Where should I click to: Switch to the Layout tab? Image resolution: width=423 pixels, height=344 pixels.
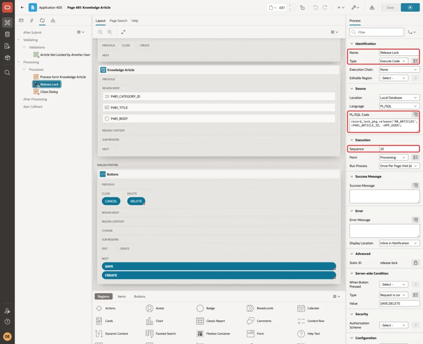100,21
